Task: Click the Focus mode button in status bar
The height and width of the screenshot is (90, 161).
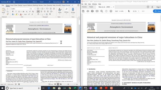Action: 51,84
